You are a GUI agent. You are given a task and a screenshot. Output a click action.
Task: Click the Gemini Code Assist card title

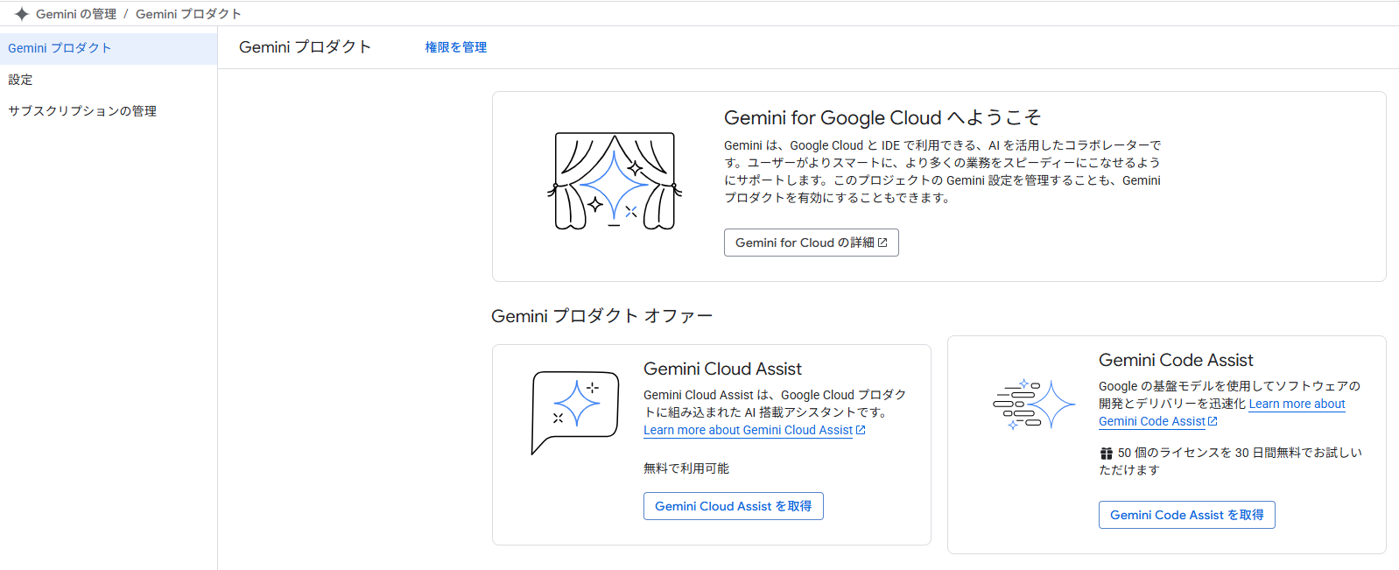click(x=1176, y=361)
